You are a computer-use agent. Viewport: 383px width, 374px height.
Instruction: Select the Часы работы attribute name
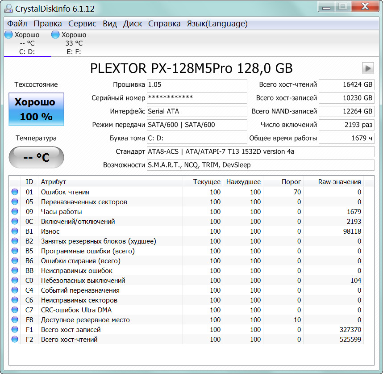[61, 212]
